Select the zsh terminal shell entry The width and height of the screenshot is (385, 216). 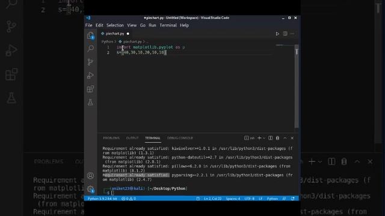[x=250, y=138]
